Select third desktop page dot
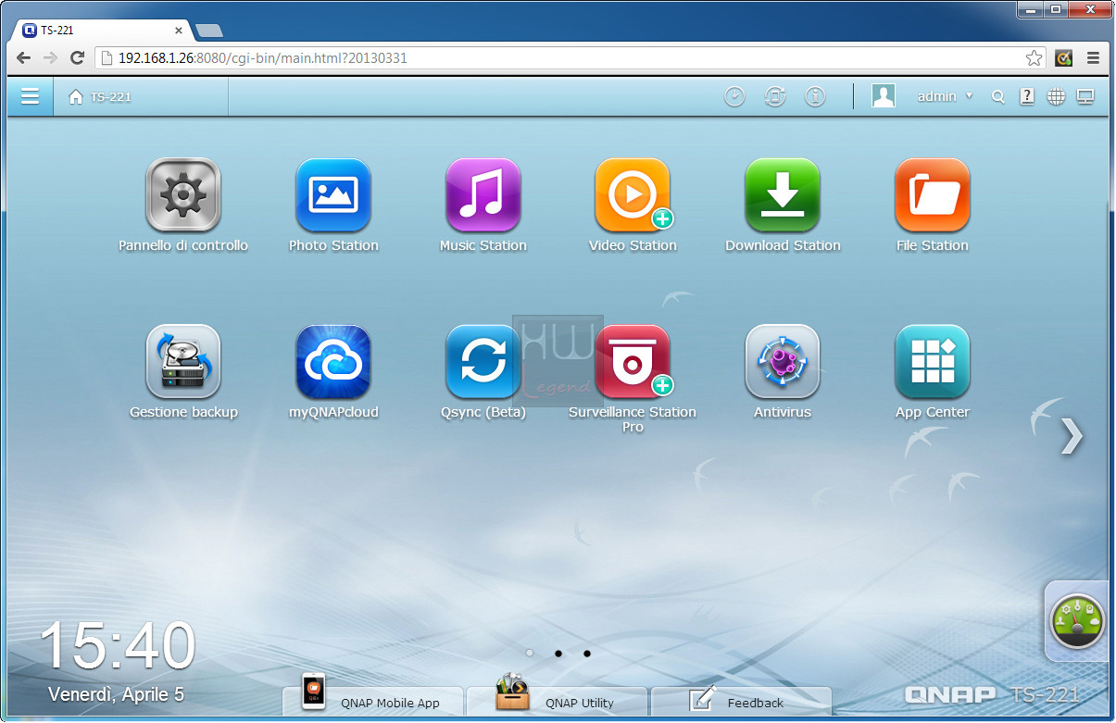This screenshot has height=723, width=1116. pyautogui.click(x=587, y=653)
